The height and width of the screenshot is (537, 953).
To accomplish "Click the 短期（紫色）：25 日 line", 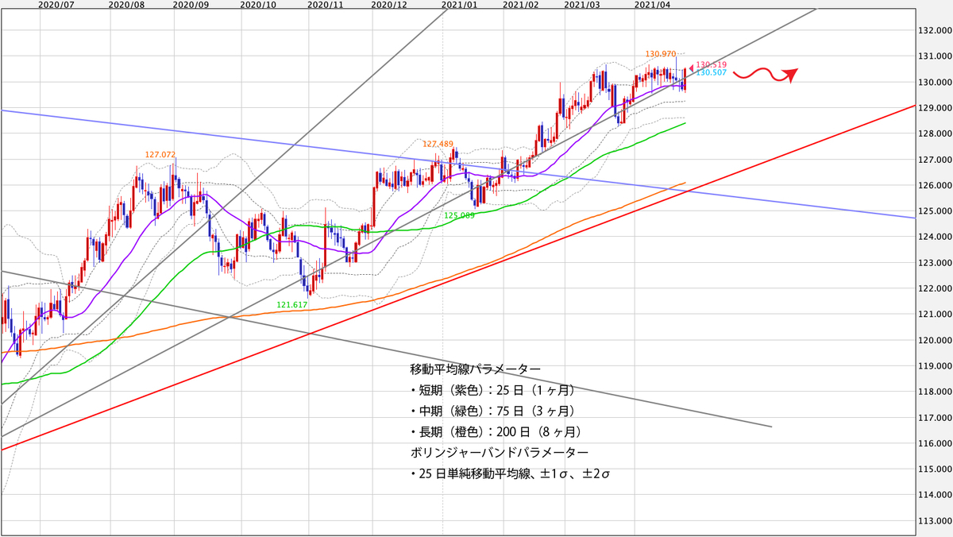I will click(x=492, y=390).
